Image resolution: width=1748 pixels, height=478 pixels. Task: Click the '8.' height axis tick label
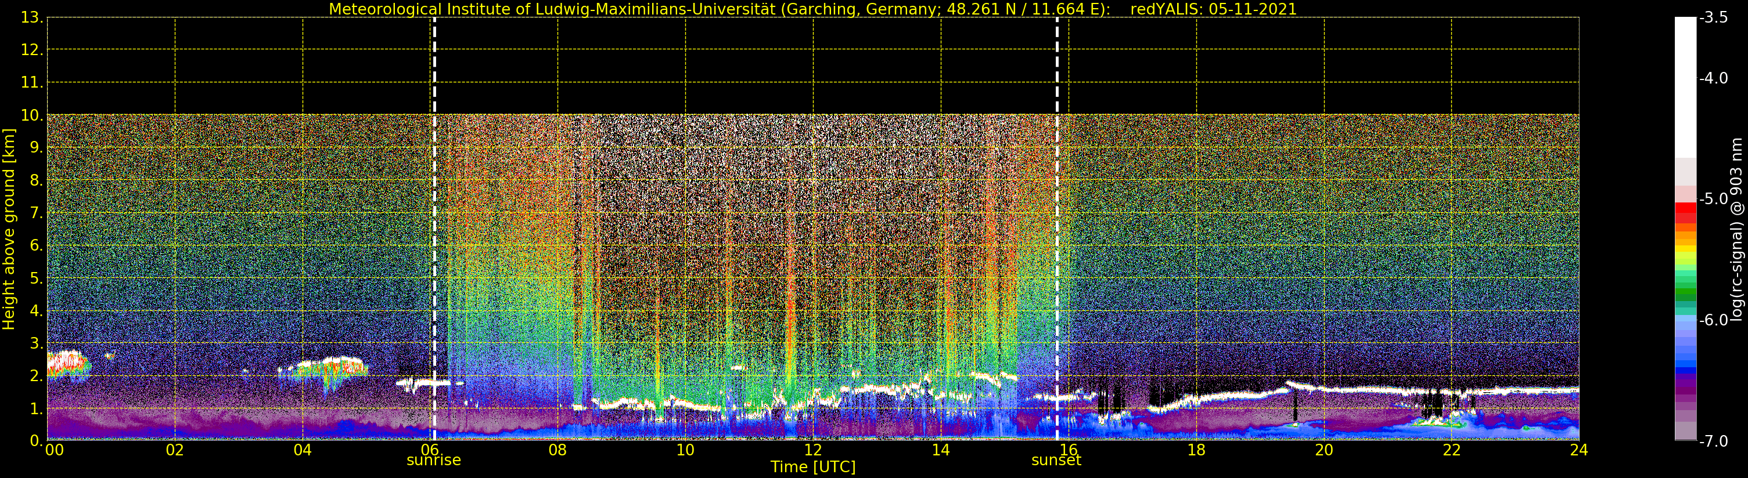pyautogui.click(x=36, y=180)
